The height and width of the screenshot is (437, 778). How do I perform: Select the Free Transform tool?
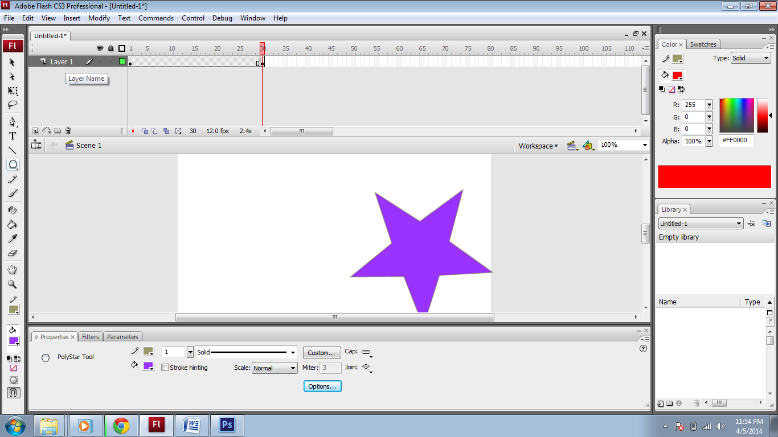[x=11, y=91]
